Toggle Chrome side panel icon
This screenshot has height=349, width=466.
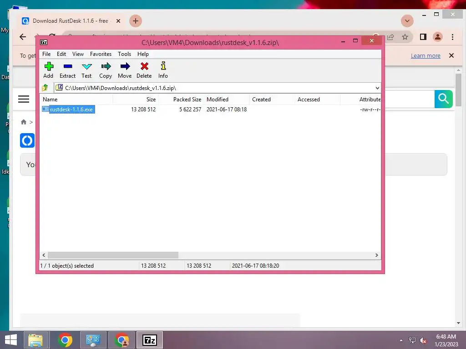click(x=423, y=37)
